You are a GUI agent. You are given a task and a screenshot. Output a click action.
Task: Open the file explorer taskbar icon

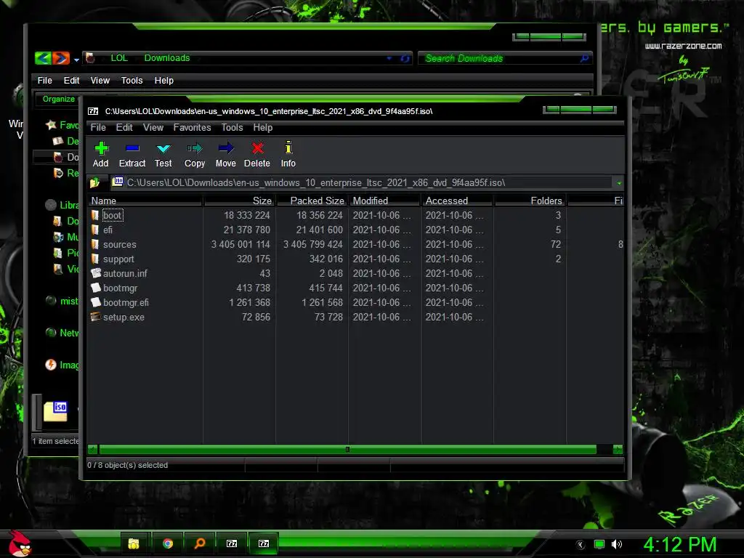pyautogui.click(x=134, y=543)
